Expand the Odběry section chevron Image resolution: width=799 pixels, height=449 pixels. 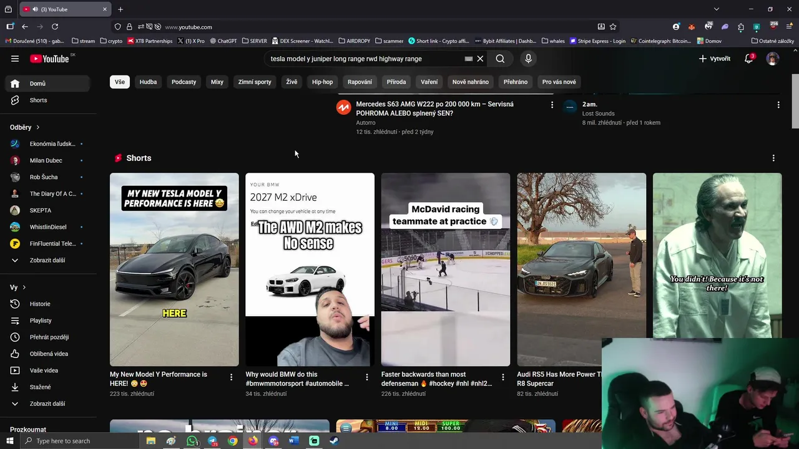37,127
